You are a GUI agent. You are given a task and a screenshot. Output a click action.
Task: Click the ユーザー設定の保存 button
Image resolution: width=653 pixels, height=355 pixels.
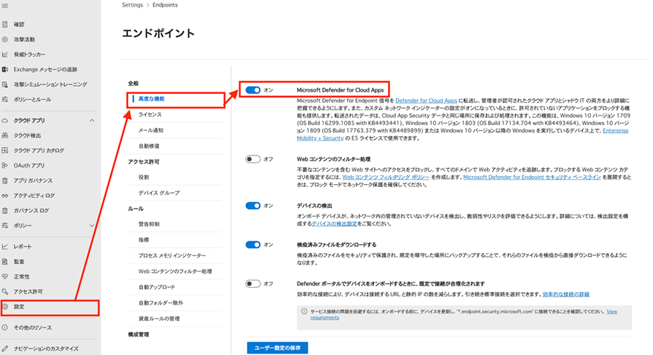[x=278, y=348]
